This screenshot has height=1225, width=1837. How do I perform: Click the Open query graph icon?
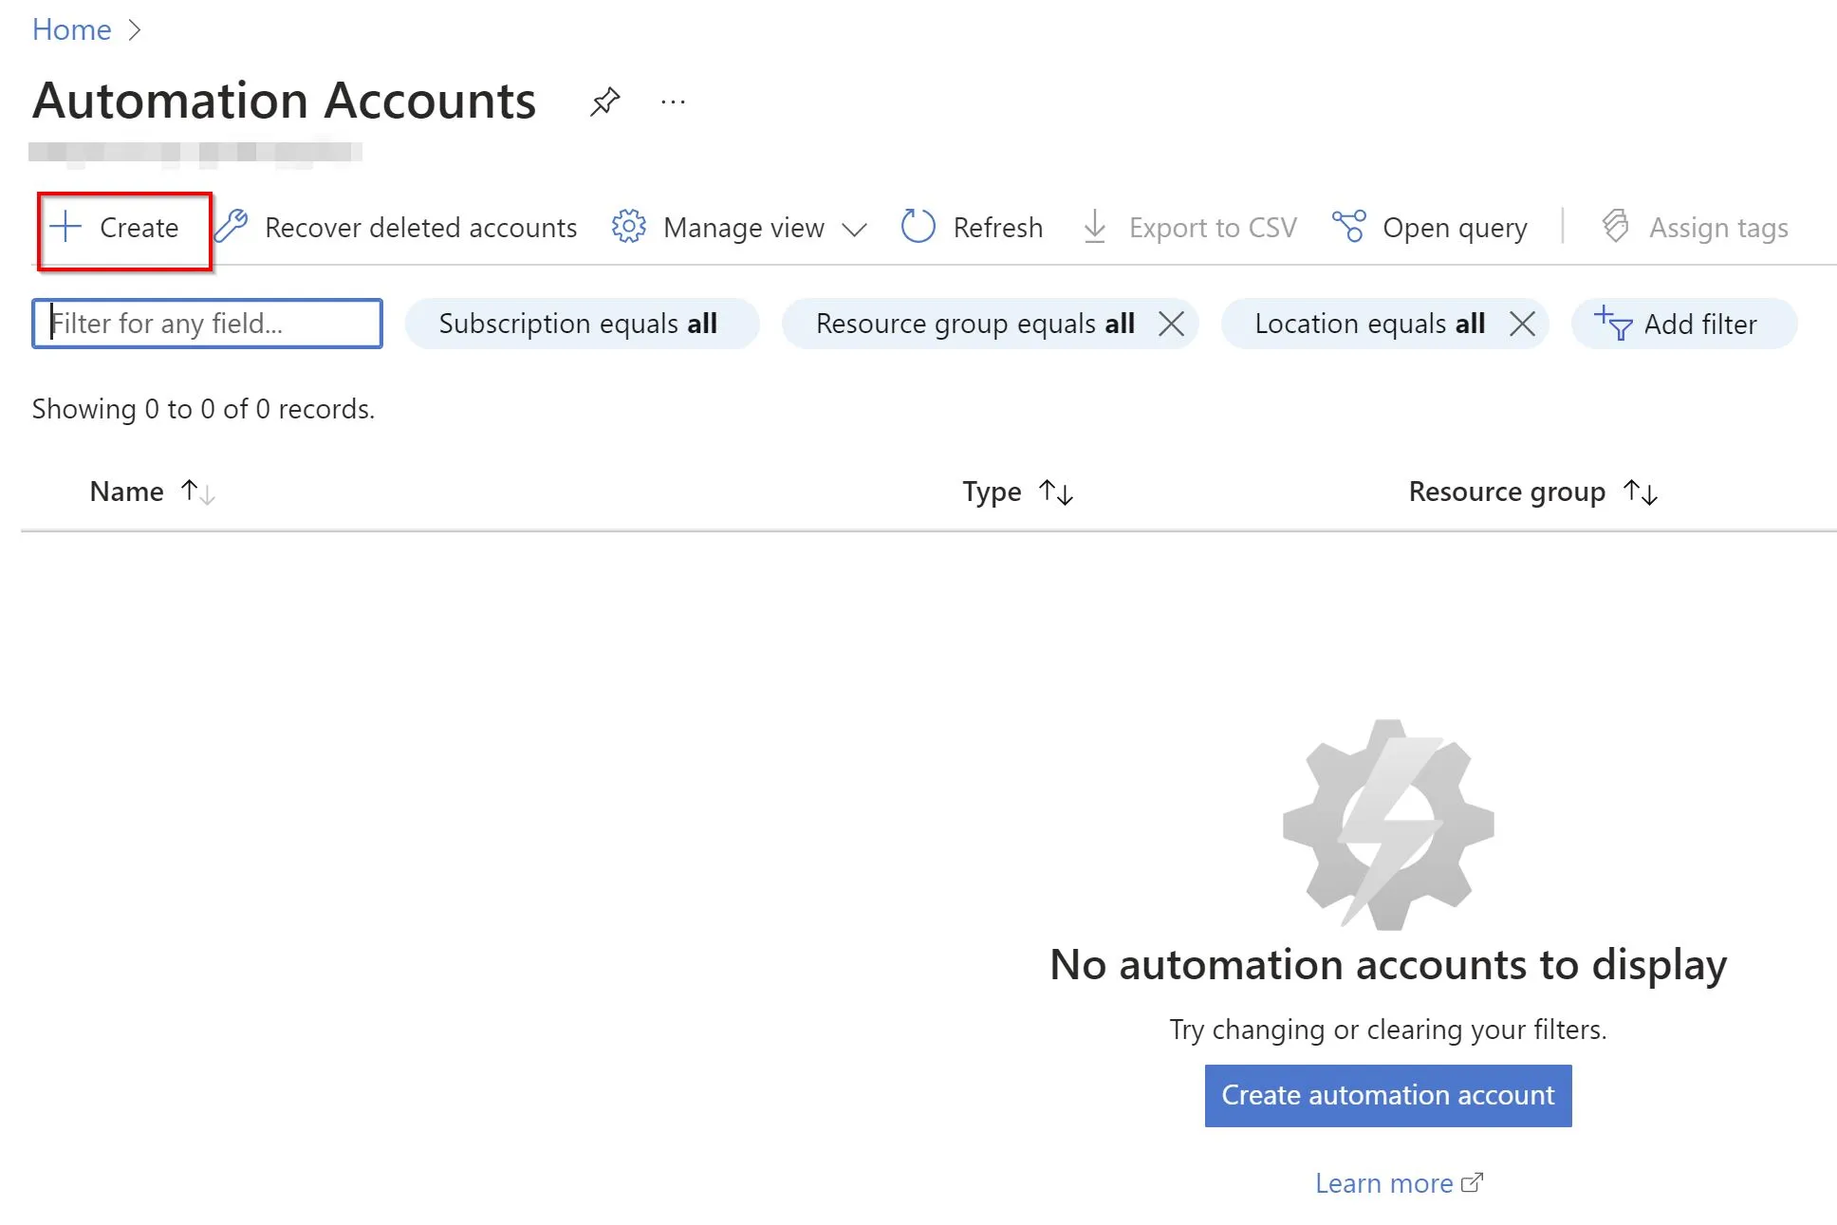1348,227
